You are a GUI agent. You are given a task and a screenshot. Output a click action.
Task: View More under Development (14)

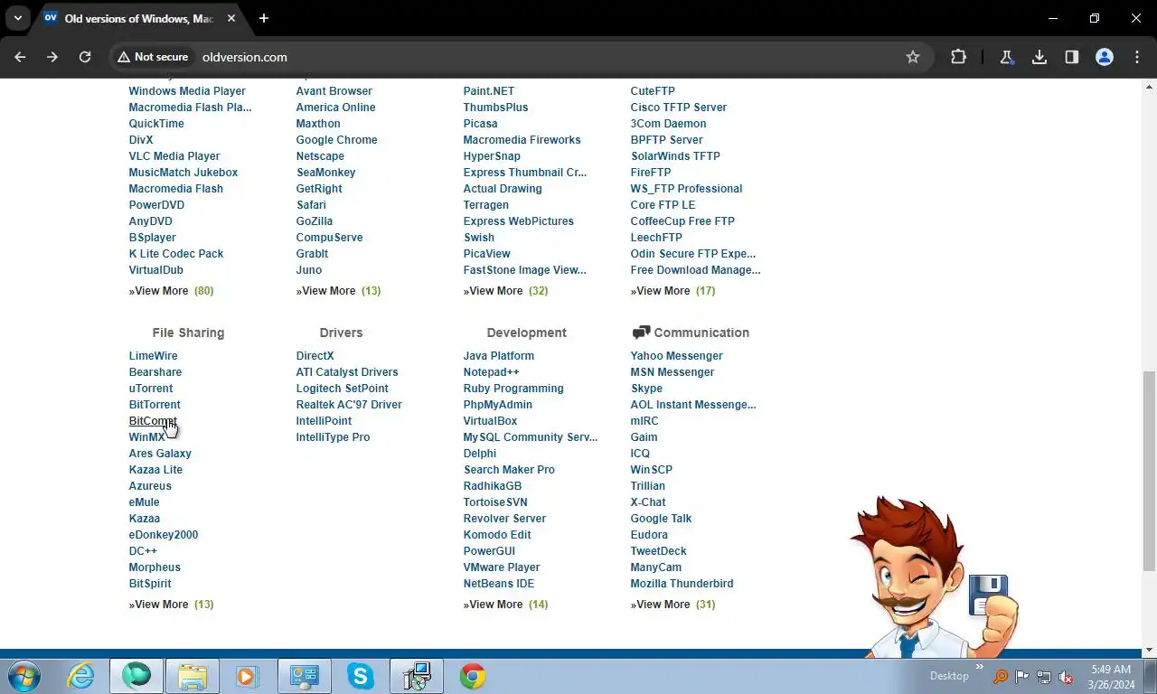[505, 605]
